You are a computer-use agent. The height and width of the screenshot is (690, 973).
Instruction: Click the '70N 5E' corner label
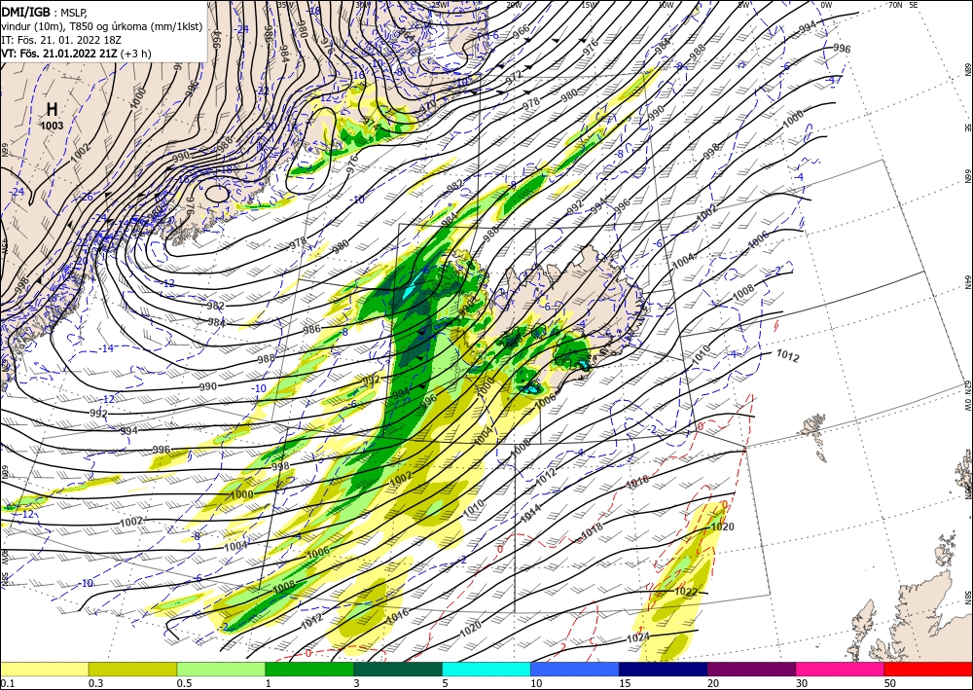pos(904,4)
